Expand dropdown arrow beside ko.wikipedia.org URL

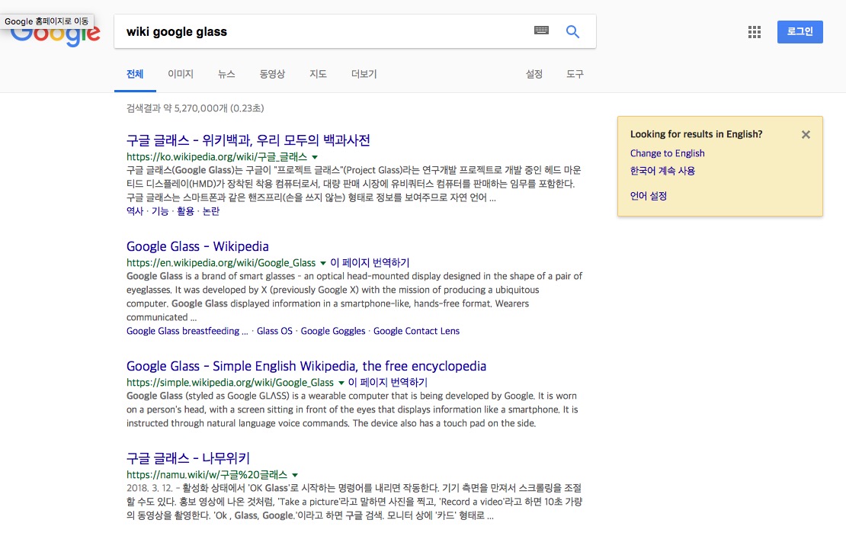tap(315, 158)
